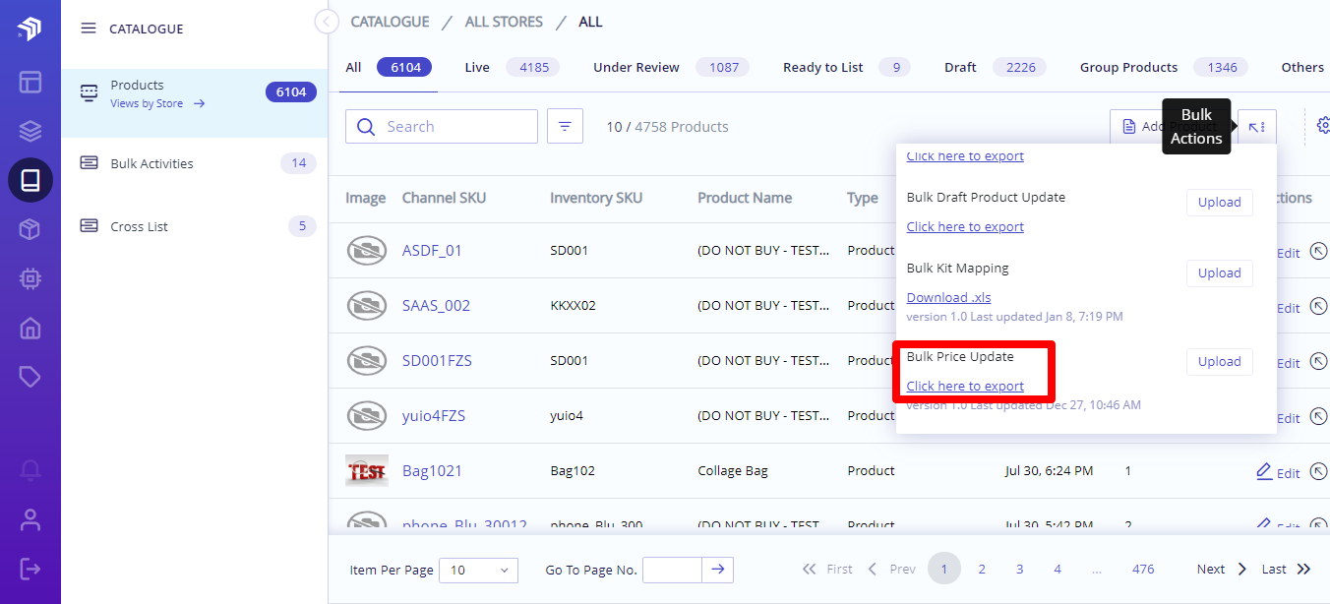The width and height of the screenshot is (1330, 604).
Task: Open the inventory box icon in sidebar
Action: pos(30,230)
